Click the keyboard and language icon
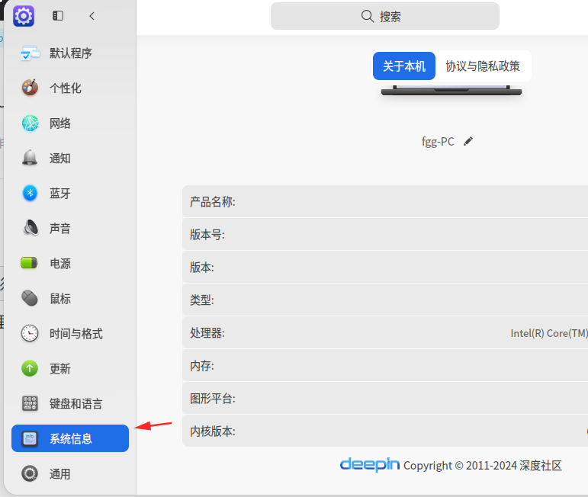The image size is (588, 497). 30,404
